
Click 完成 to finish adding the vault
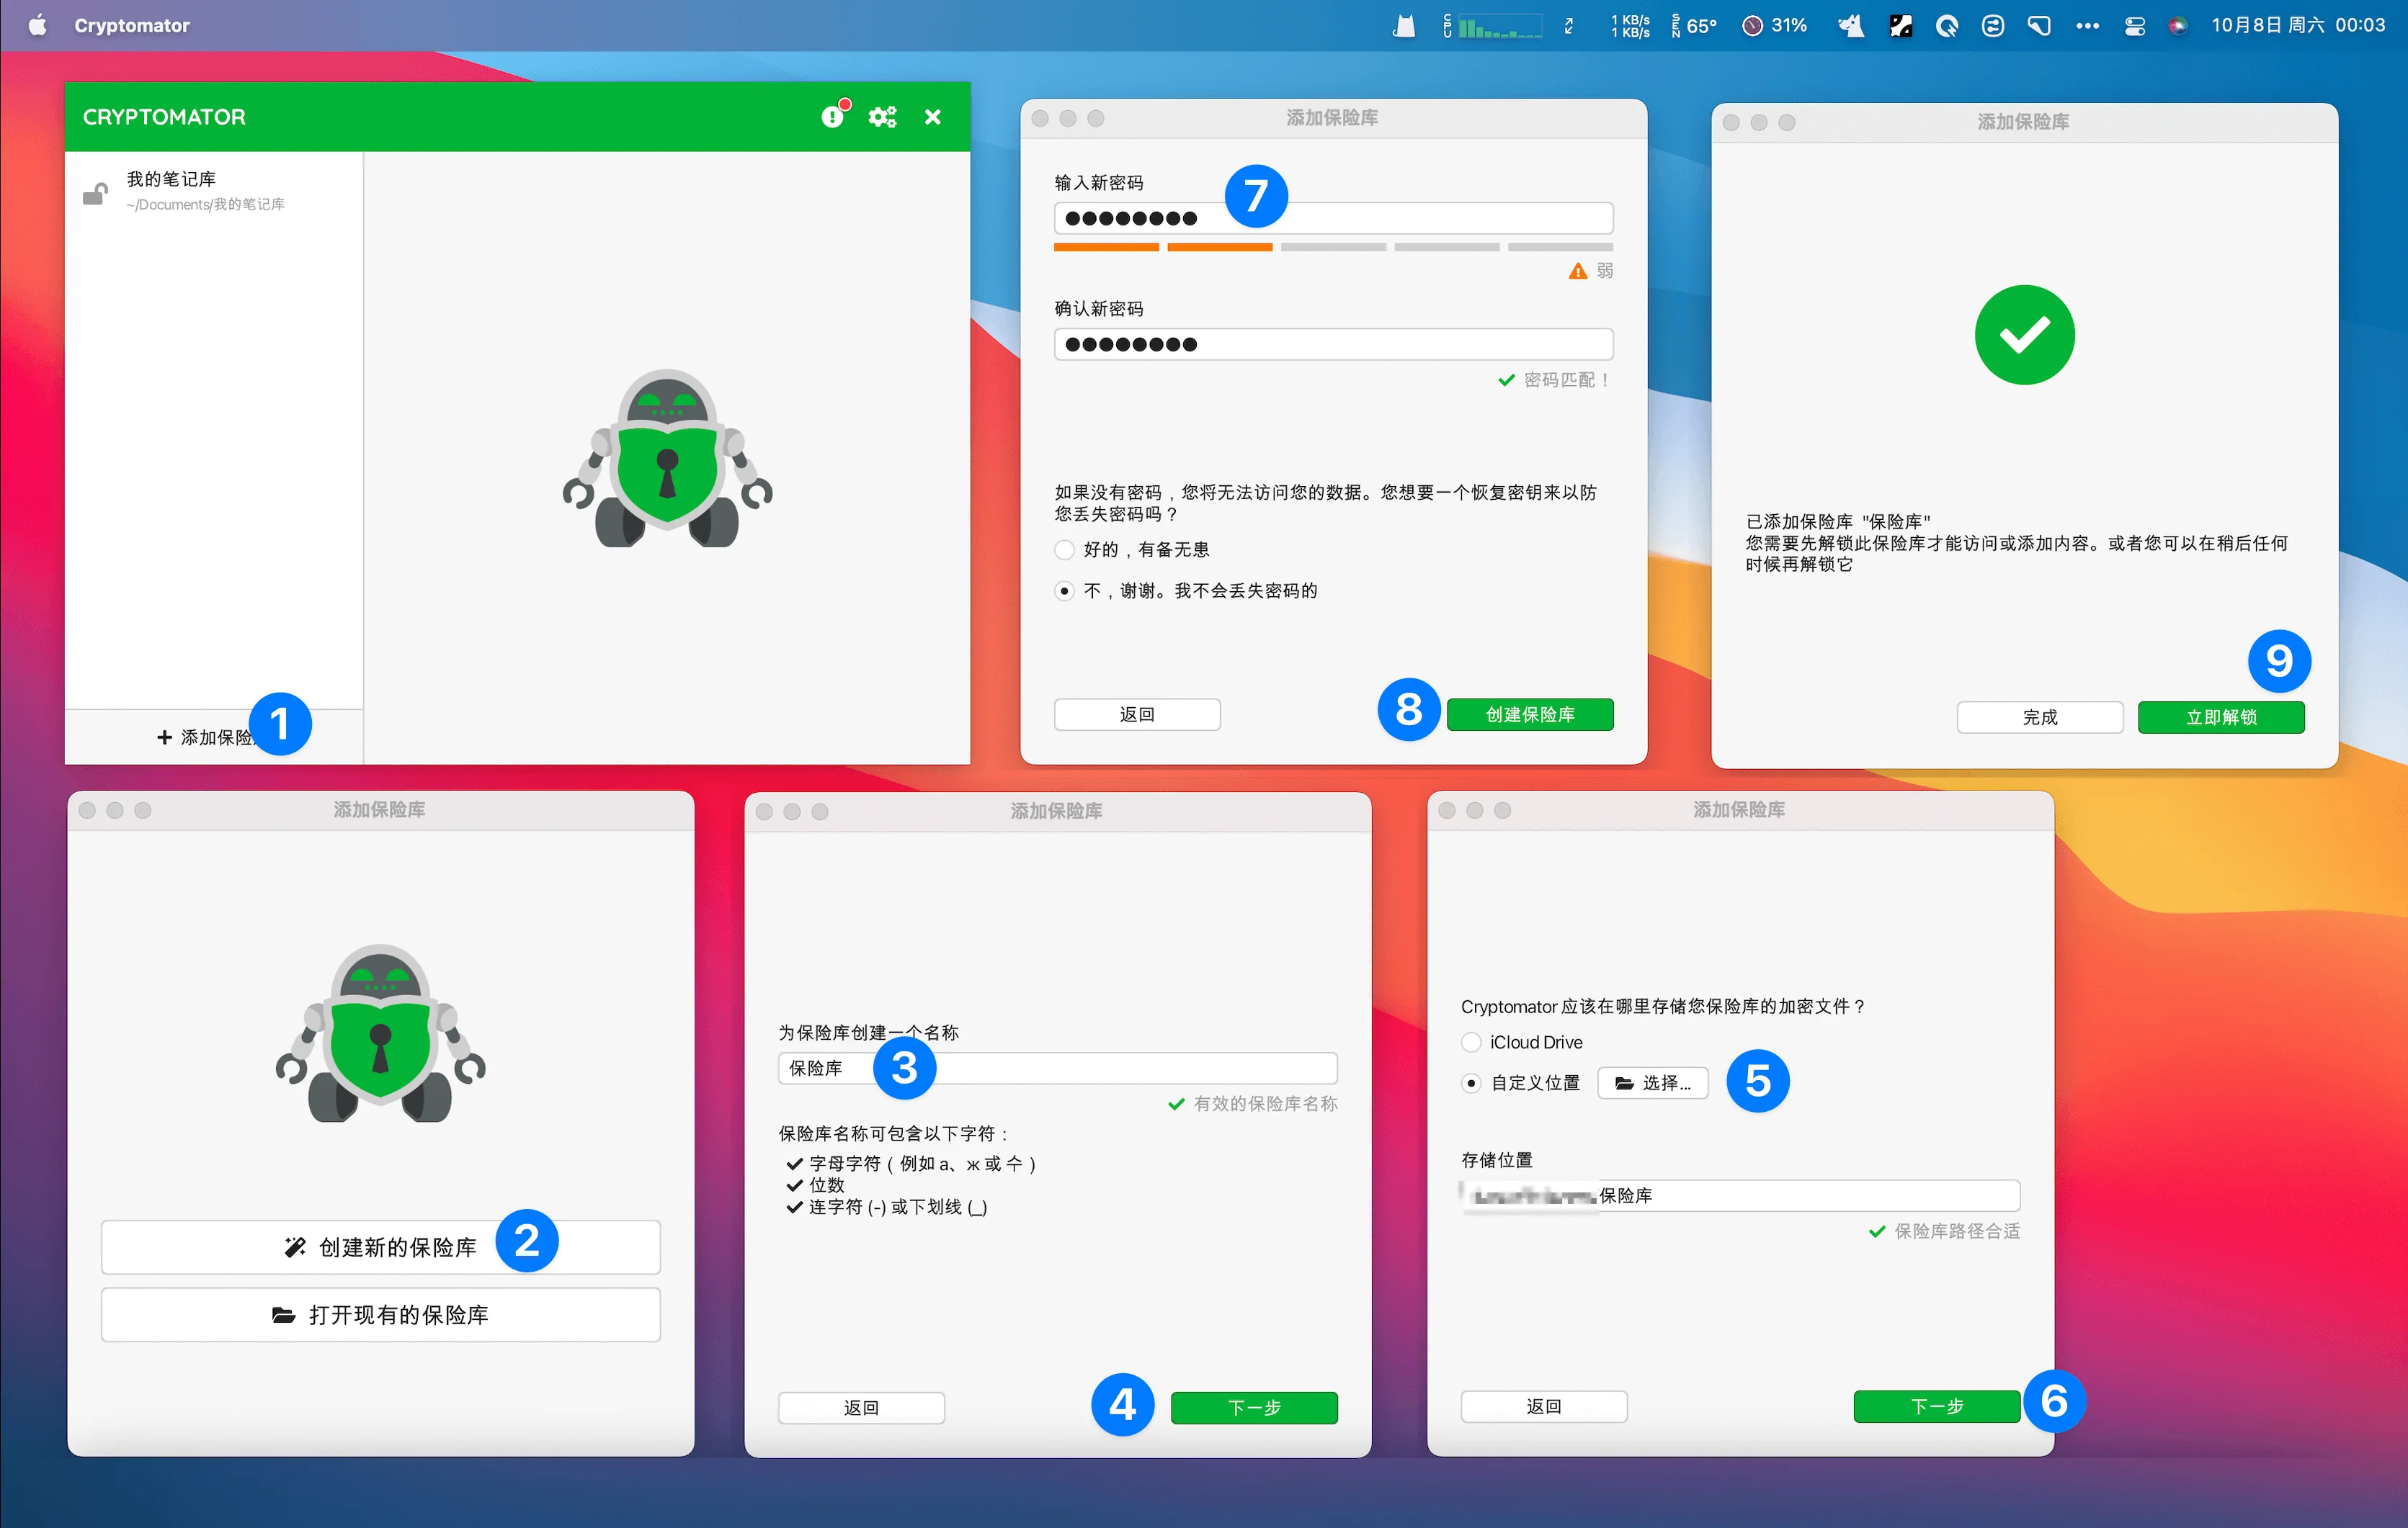pos(2040,717)
